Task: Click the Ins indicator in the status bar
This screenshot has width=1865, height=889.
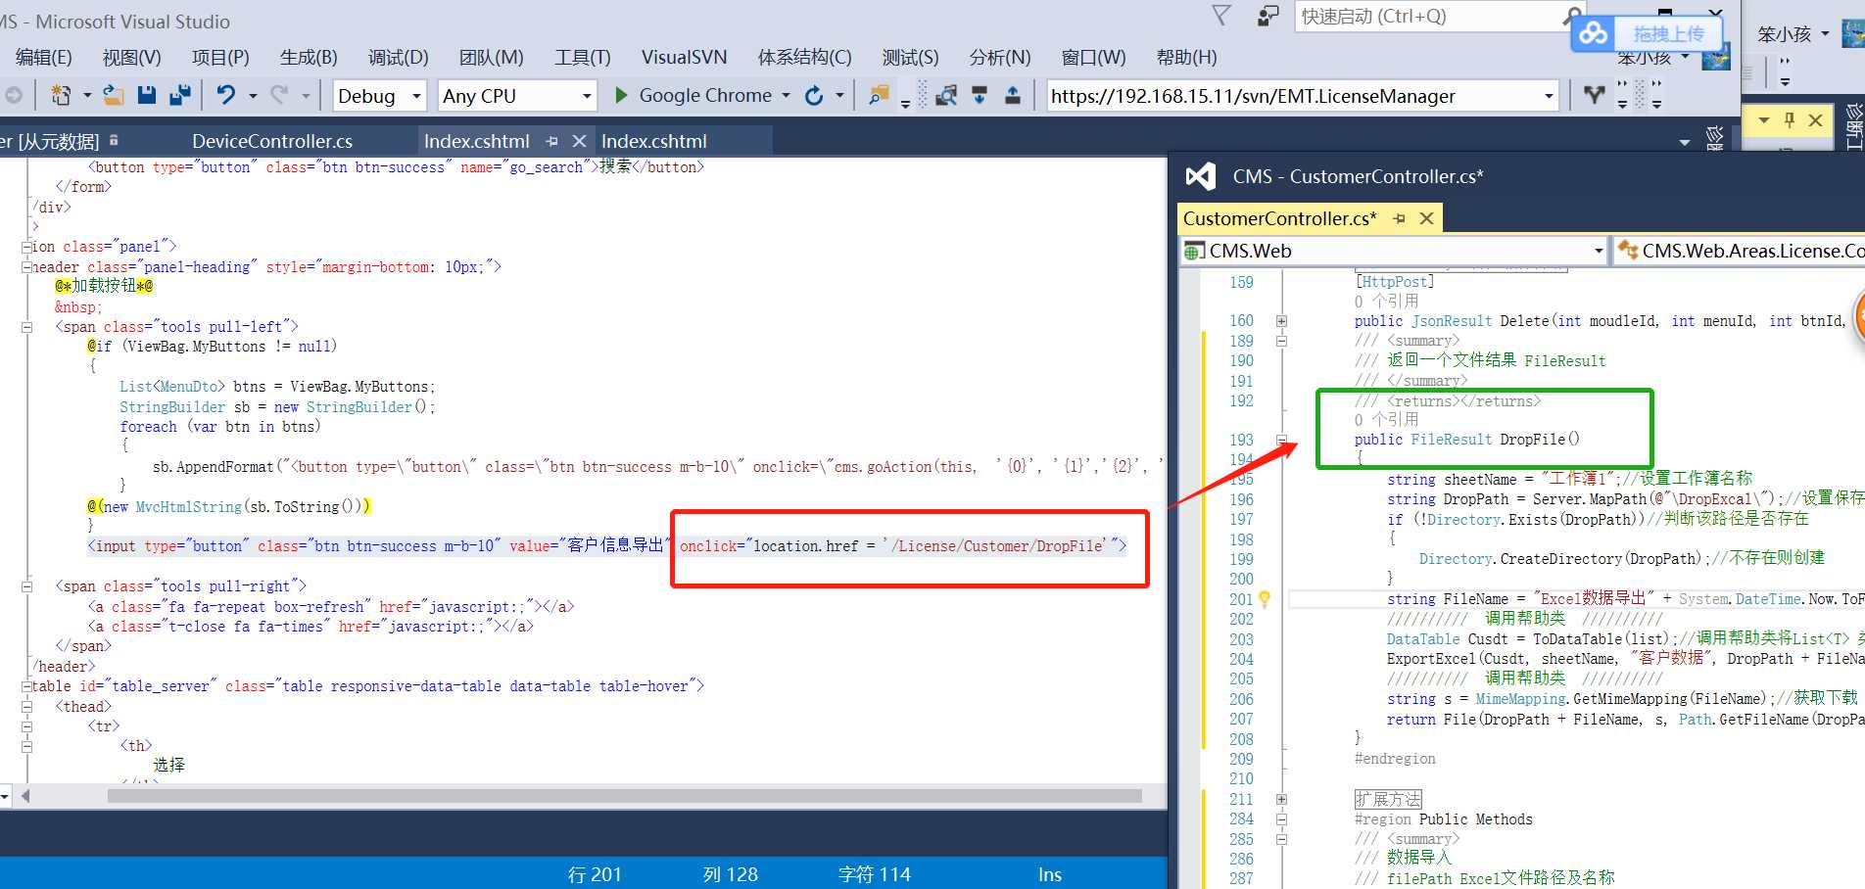Action: 1050,874
